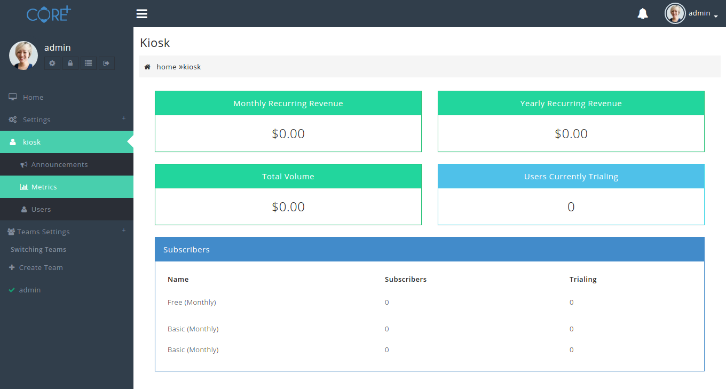This screenshot has height=389, width=726.
Task: Expand the Teams Settings plus sign
Action: coord(124,230)
